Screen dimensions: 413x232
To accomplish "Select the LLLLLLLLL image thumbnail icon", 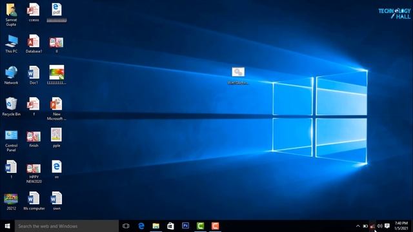I will point(56,73).
